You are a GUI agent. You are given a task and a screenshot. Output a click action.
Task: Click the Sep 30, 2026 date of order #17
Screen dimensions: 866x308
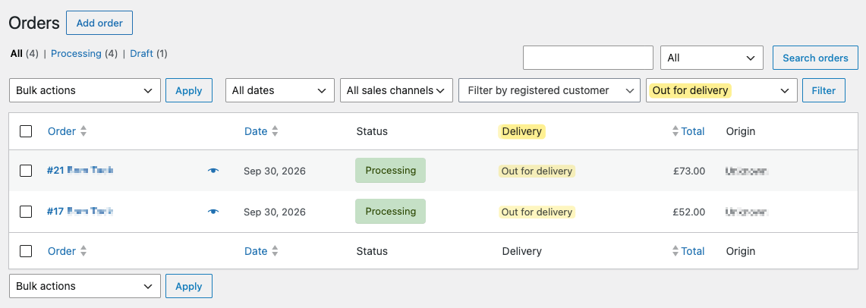pyautogui.click(x=275, y=212)
